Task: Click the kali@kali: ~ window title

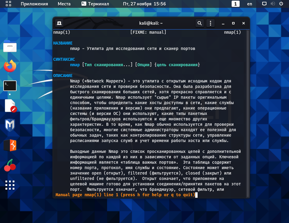Action: 151,23
